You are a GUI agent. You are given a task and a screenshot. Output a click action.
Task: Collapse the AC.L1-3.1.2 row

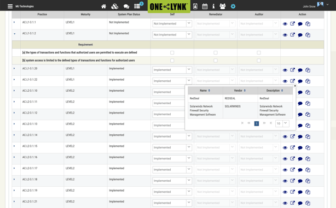click(x=15, y=34)
